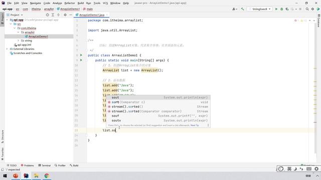Go to next highlighted problem arrow
This screenshot has height=180, width=321.
314,20
